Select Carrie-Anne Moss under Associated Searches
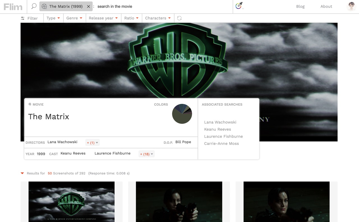Screen dimensions: 359x222 pos(222,144)
